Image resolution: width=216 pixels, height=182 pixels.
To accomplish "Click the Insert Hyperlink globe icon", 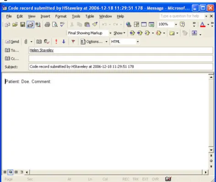I will click(129, 24).
